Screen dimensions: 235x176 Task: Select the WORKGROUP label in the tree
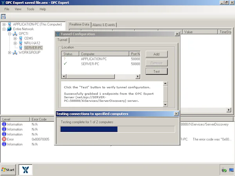coord(29,52)
